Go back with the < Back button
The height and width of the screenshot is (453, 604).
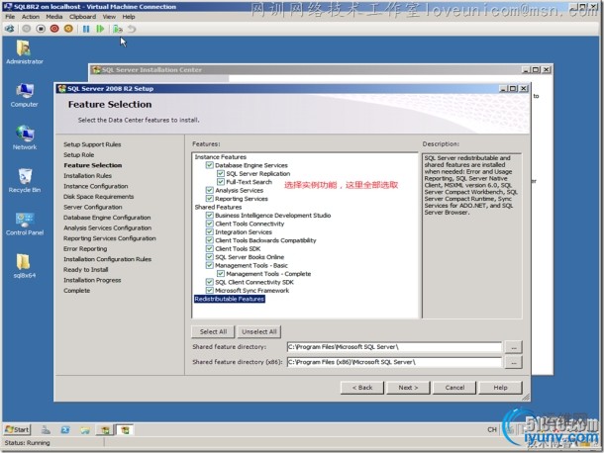point(362,388)
